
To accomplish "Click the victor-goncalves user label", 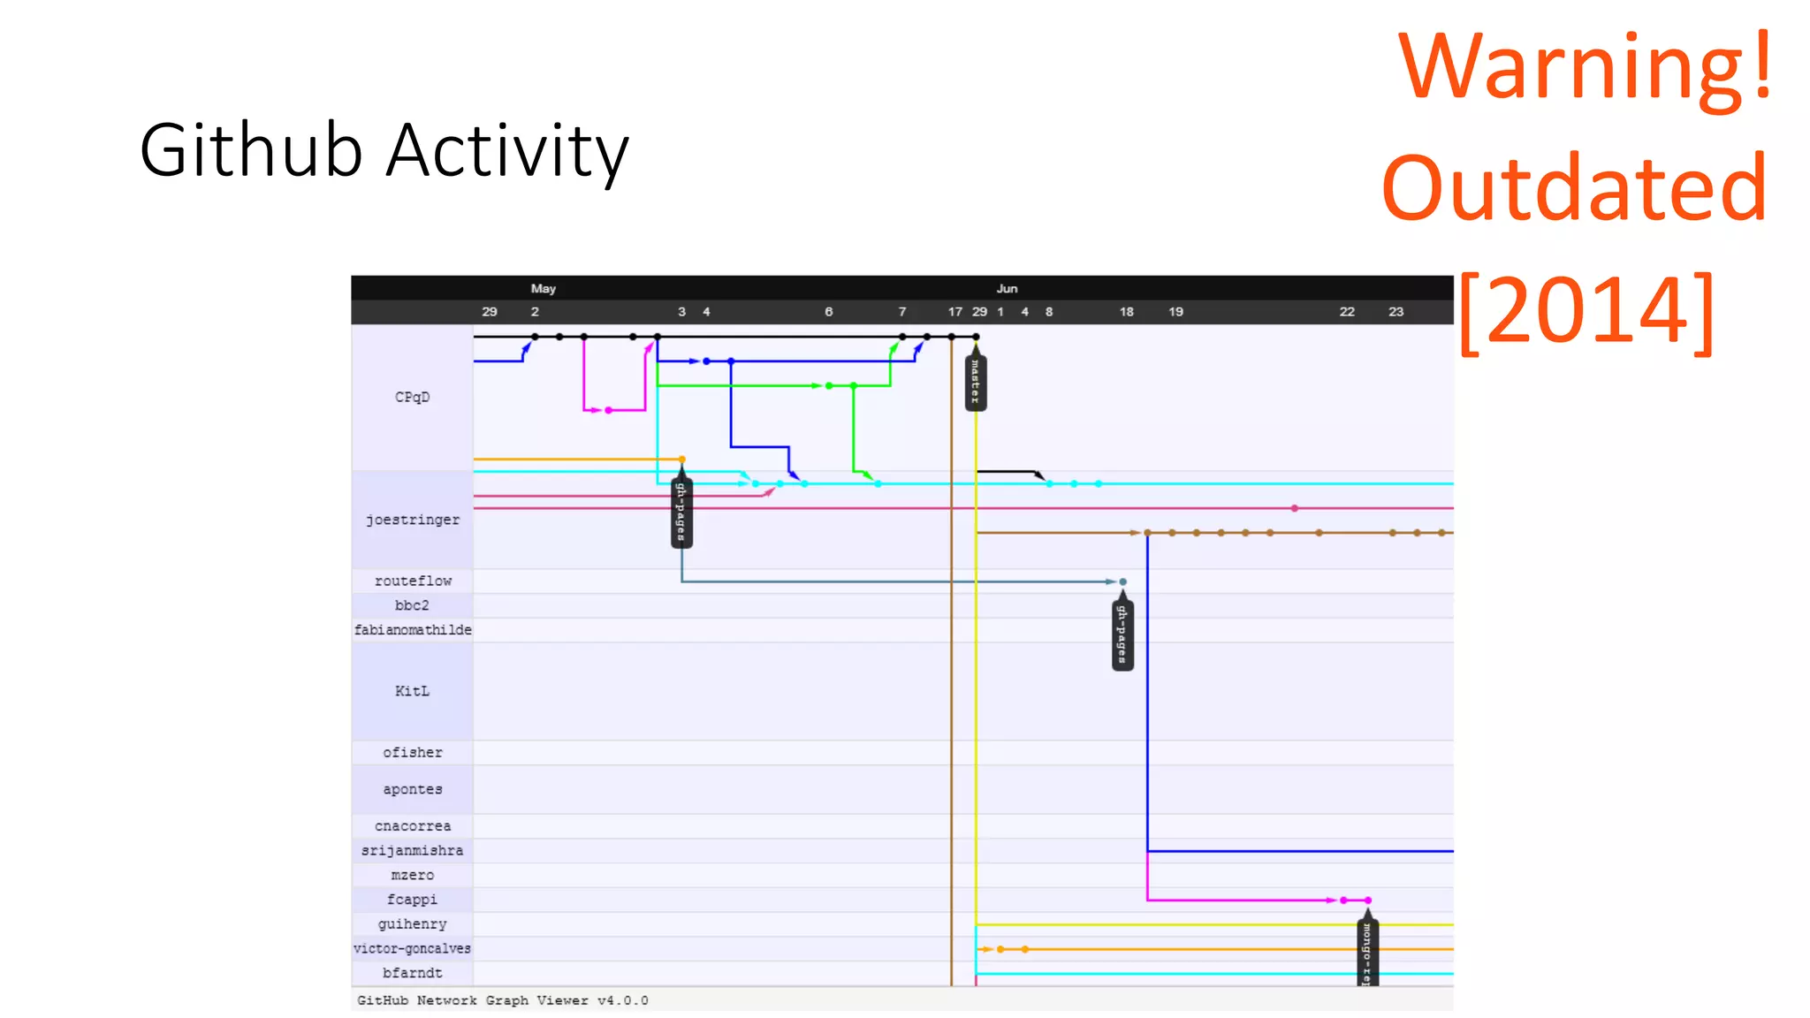I will (412, 948).
